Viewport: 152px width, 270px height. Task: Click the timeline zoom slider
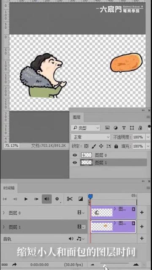[x=114, y=263]
